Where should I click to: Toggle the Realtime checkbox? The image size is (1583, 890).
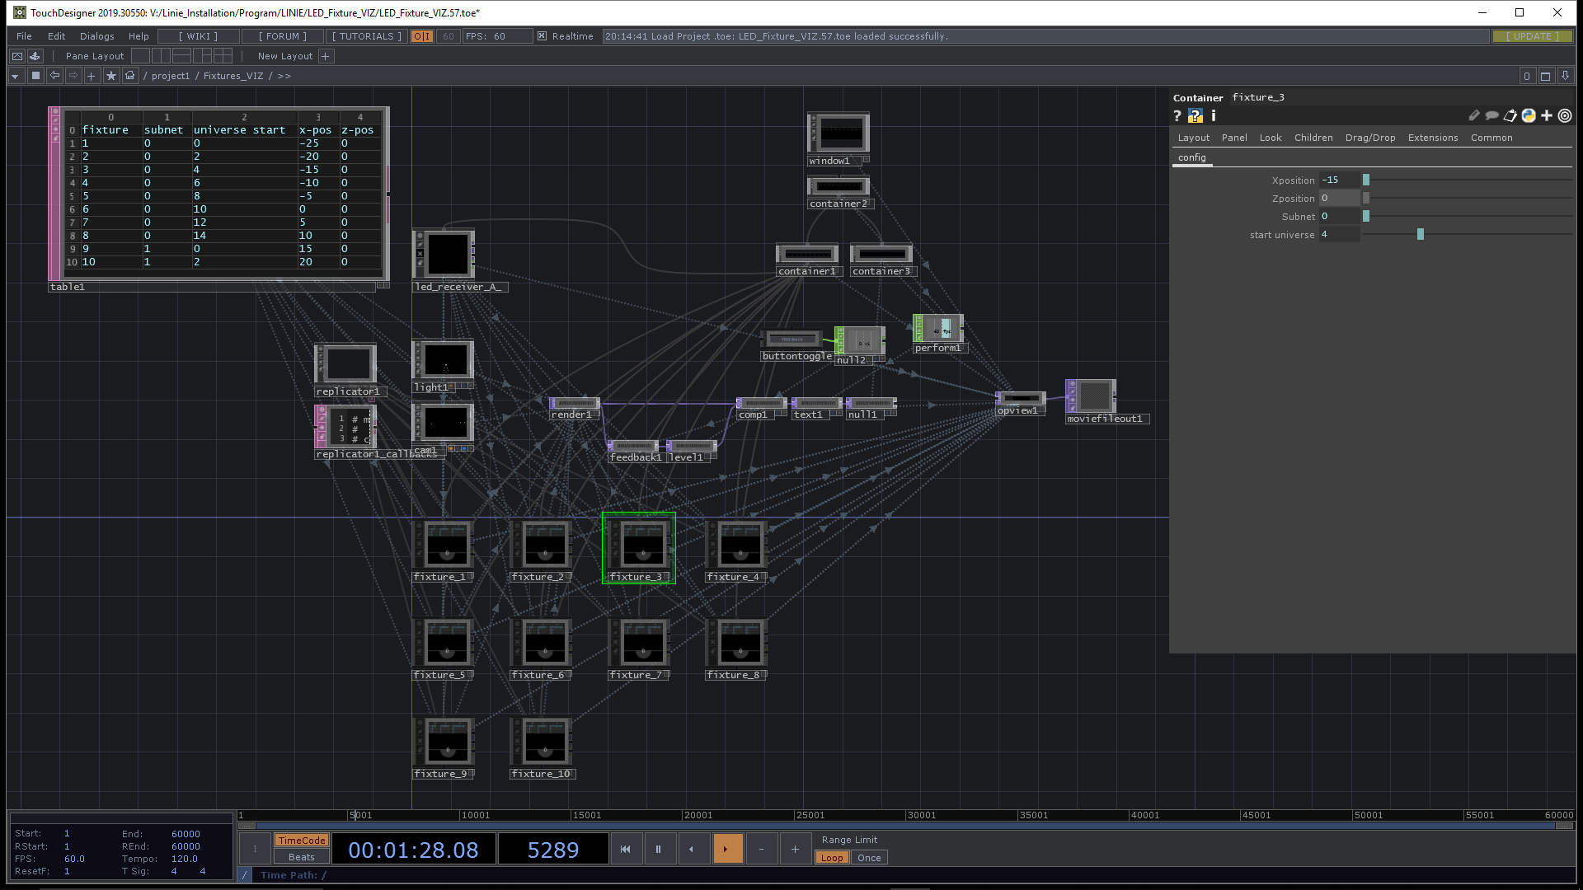[542, 36]
